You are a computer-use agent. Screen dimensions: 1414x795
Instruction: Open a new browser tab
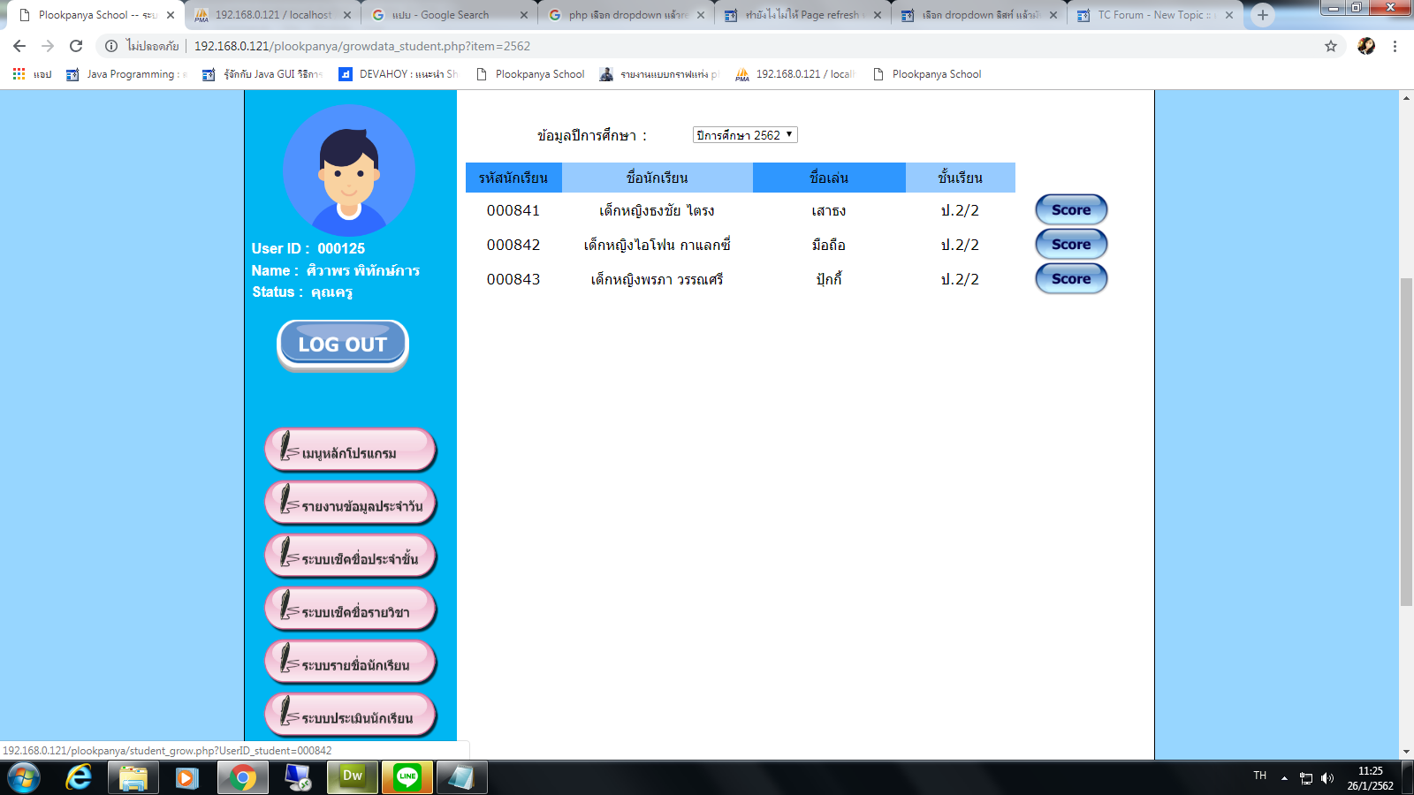[1263, 15]
